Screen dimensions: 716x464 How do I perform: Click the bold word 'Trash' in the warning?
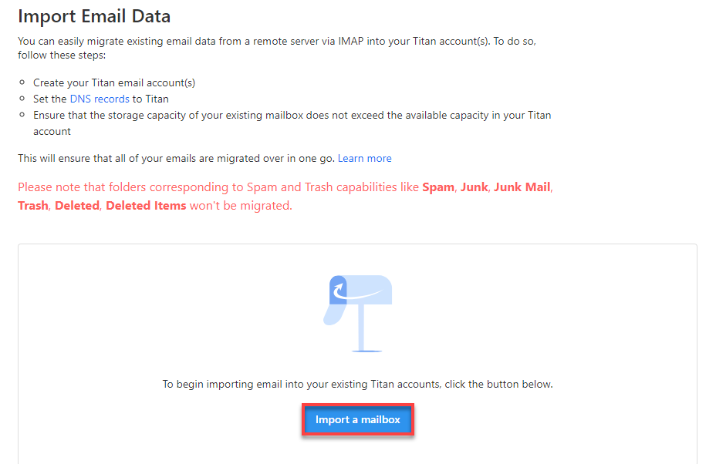(x=32, y=205)
